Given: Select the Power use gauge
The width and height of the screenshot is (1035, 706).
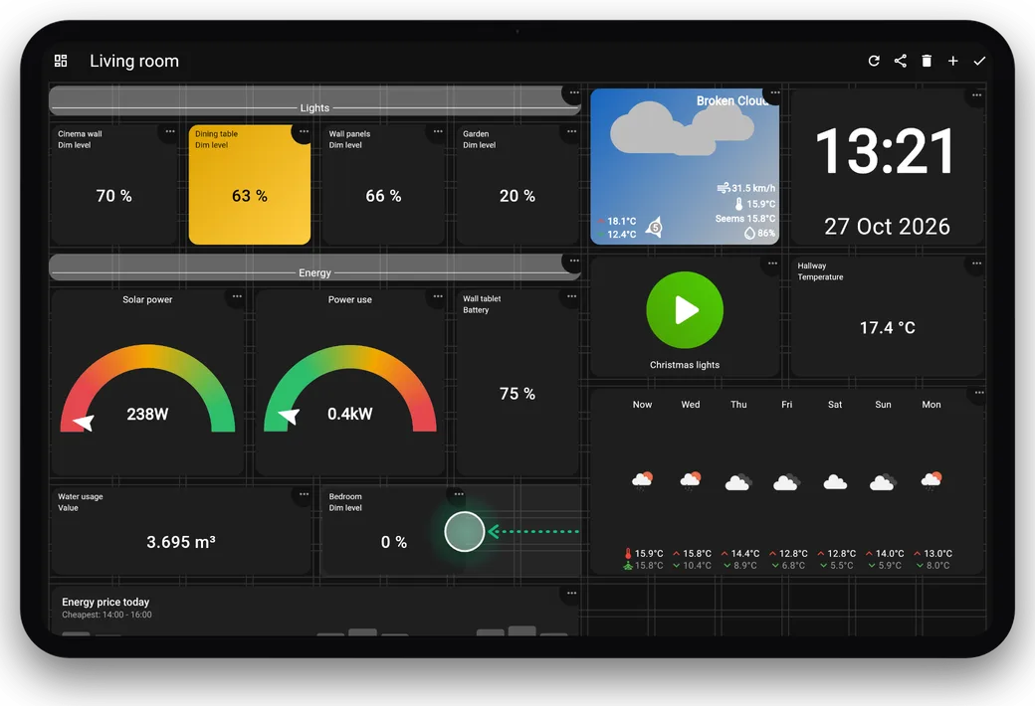Looking at the screenshot, I should coord(350,388).
